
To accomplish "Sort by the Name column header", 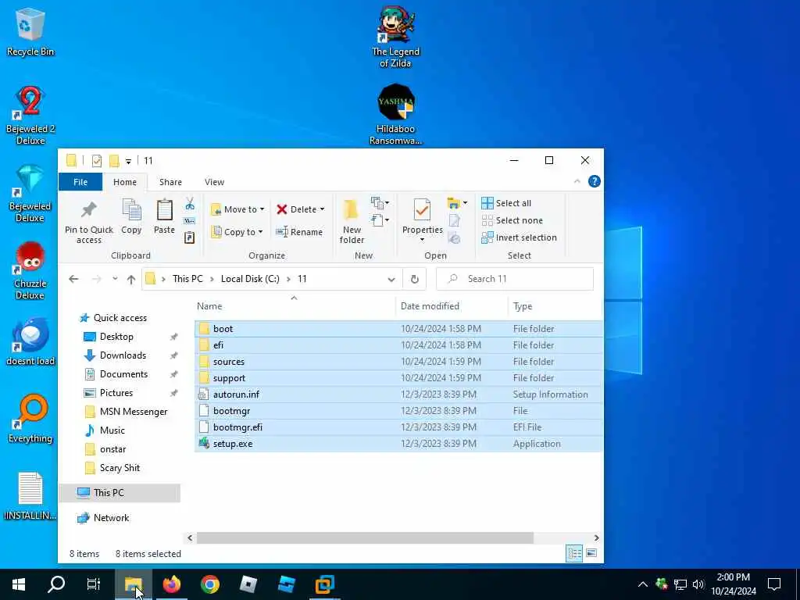I will click(294, 306).
